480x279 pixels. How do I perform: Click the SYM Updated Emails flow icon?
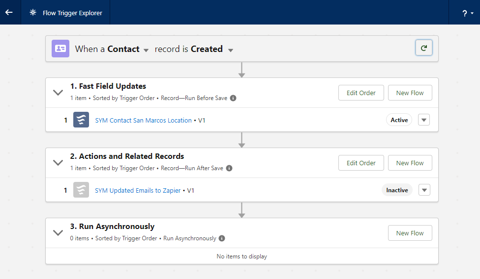coord(81,190)
